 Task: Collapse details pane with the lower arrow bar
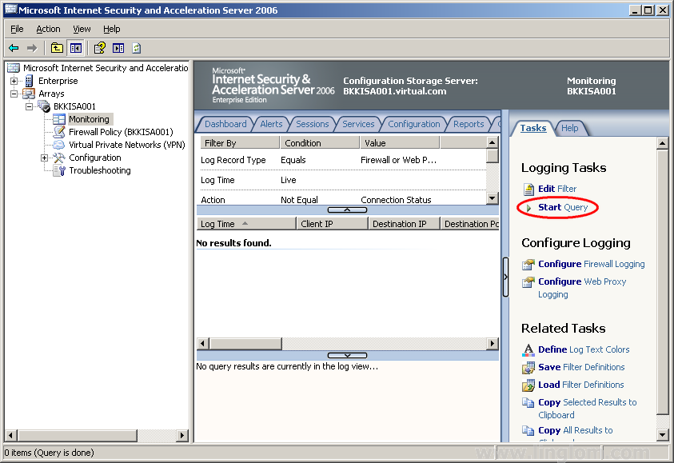tap(347, 356)
